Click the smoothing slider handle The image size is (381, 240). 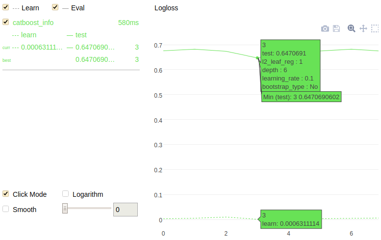click(x=65, y=209)
